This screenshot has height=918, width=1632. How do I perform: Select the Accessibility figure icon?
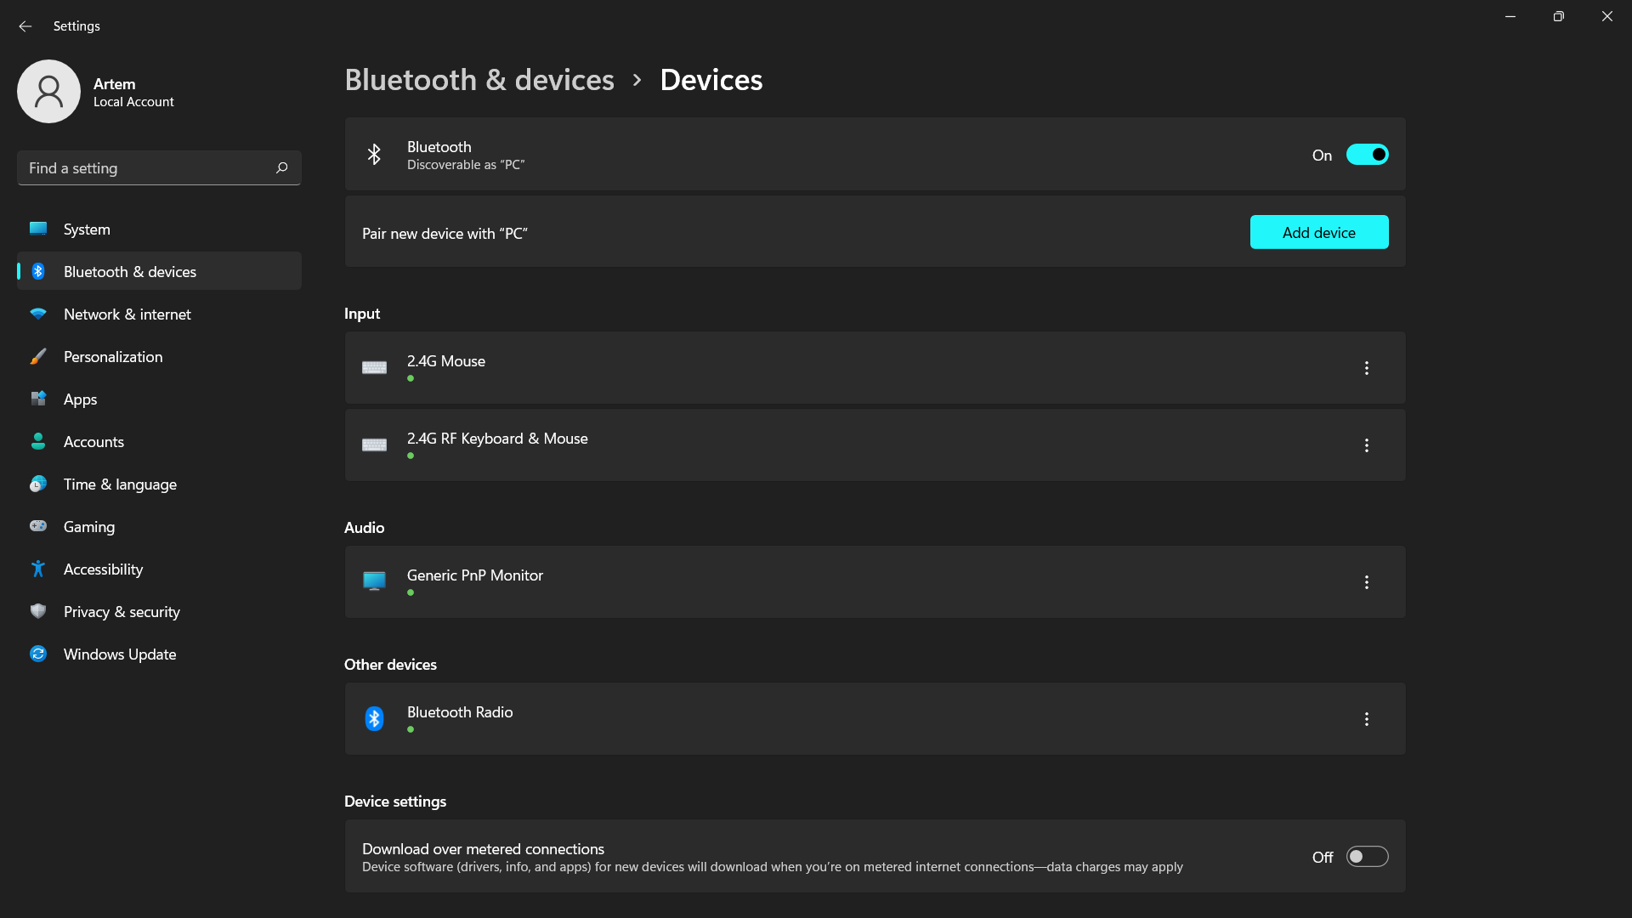coord(38,569)
